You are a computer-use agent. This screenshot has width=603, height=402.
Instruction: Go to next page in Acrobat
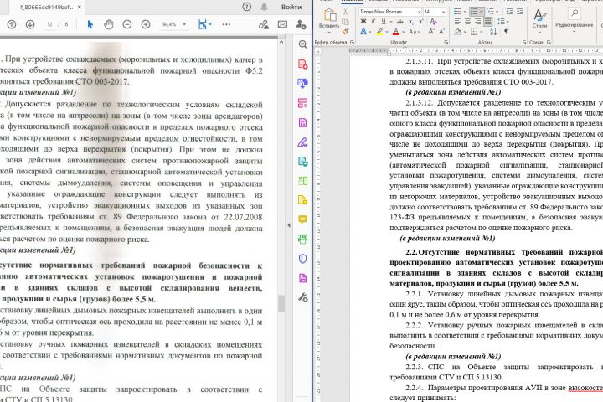(30, 24)
